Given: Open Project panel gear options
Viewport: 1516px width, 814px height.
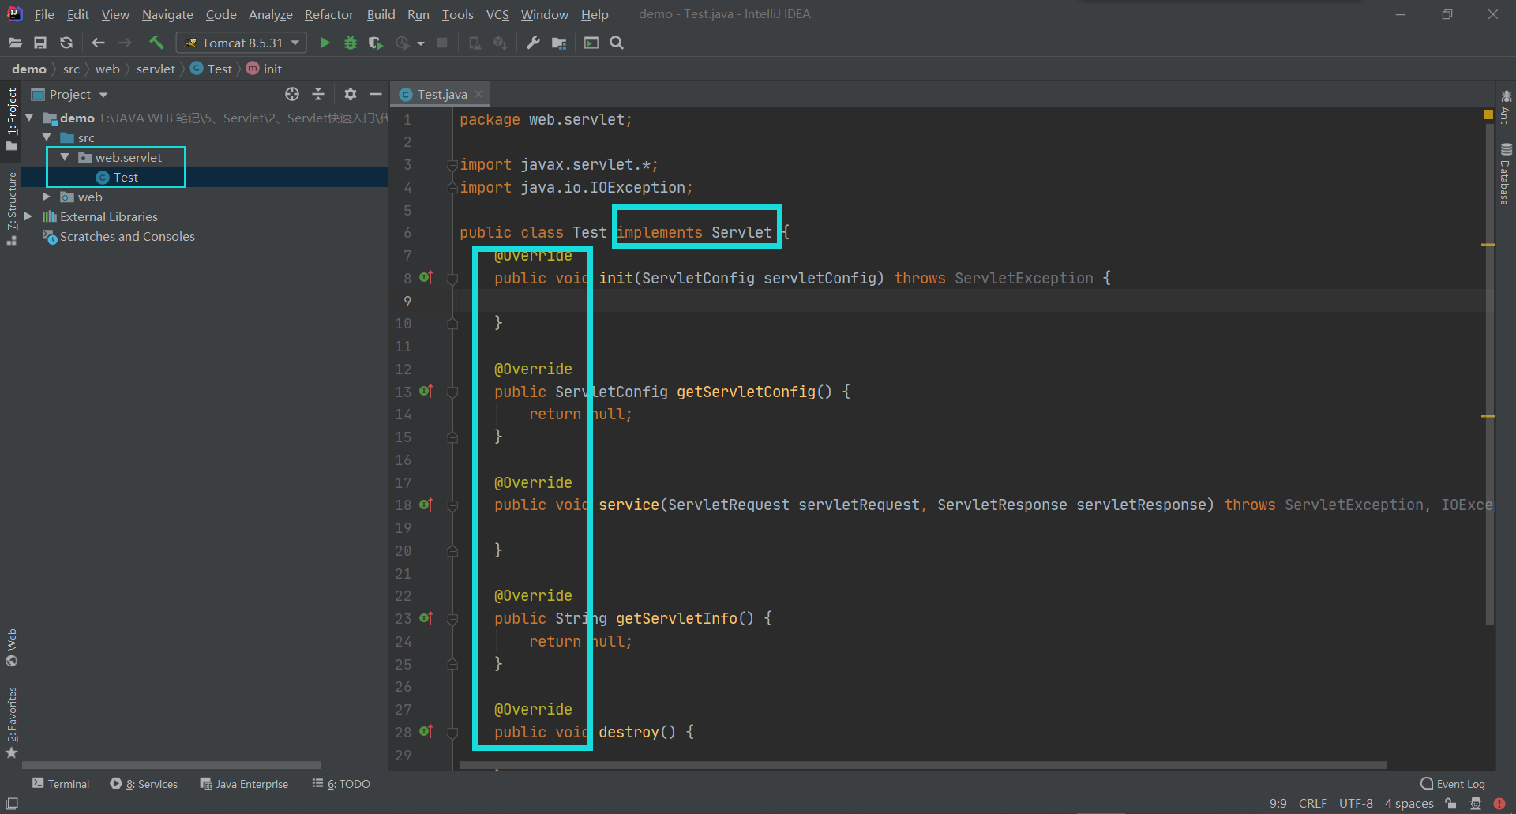Looking at the screenshot, I should click(x=351, y=94).
